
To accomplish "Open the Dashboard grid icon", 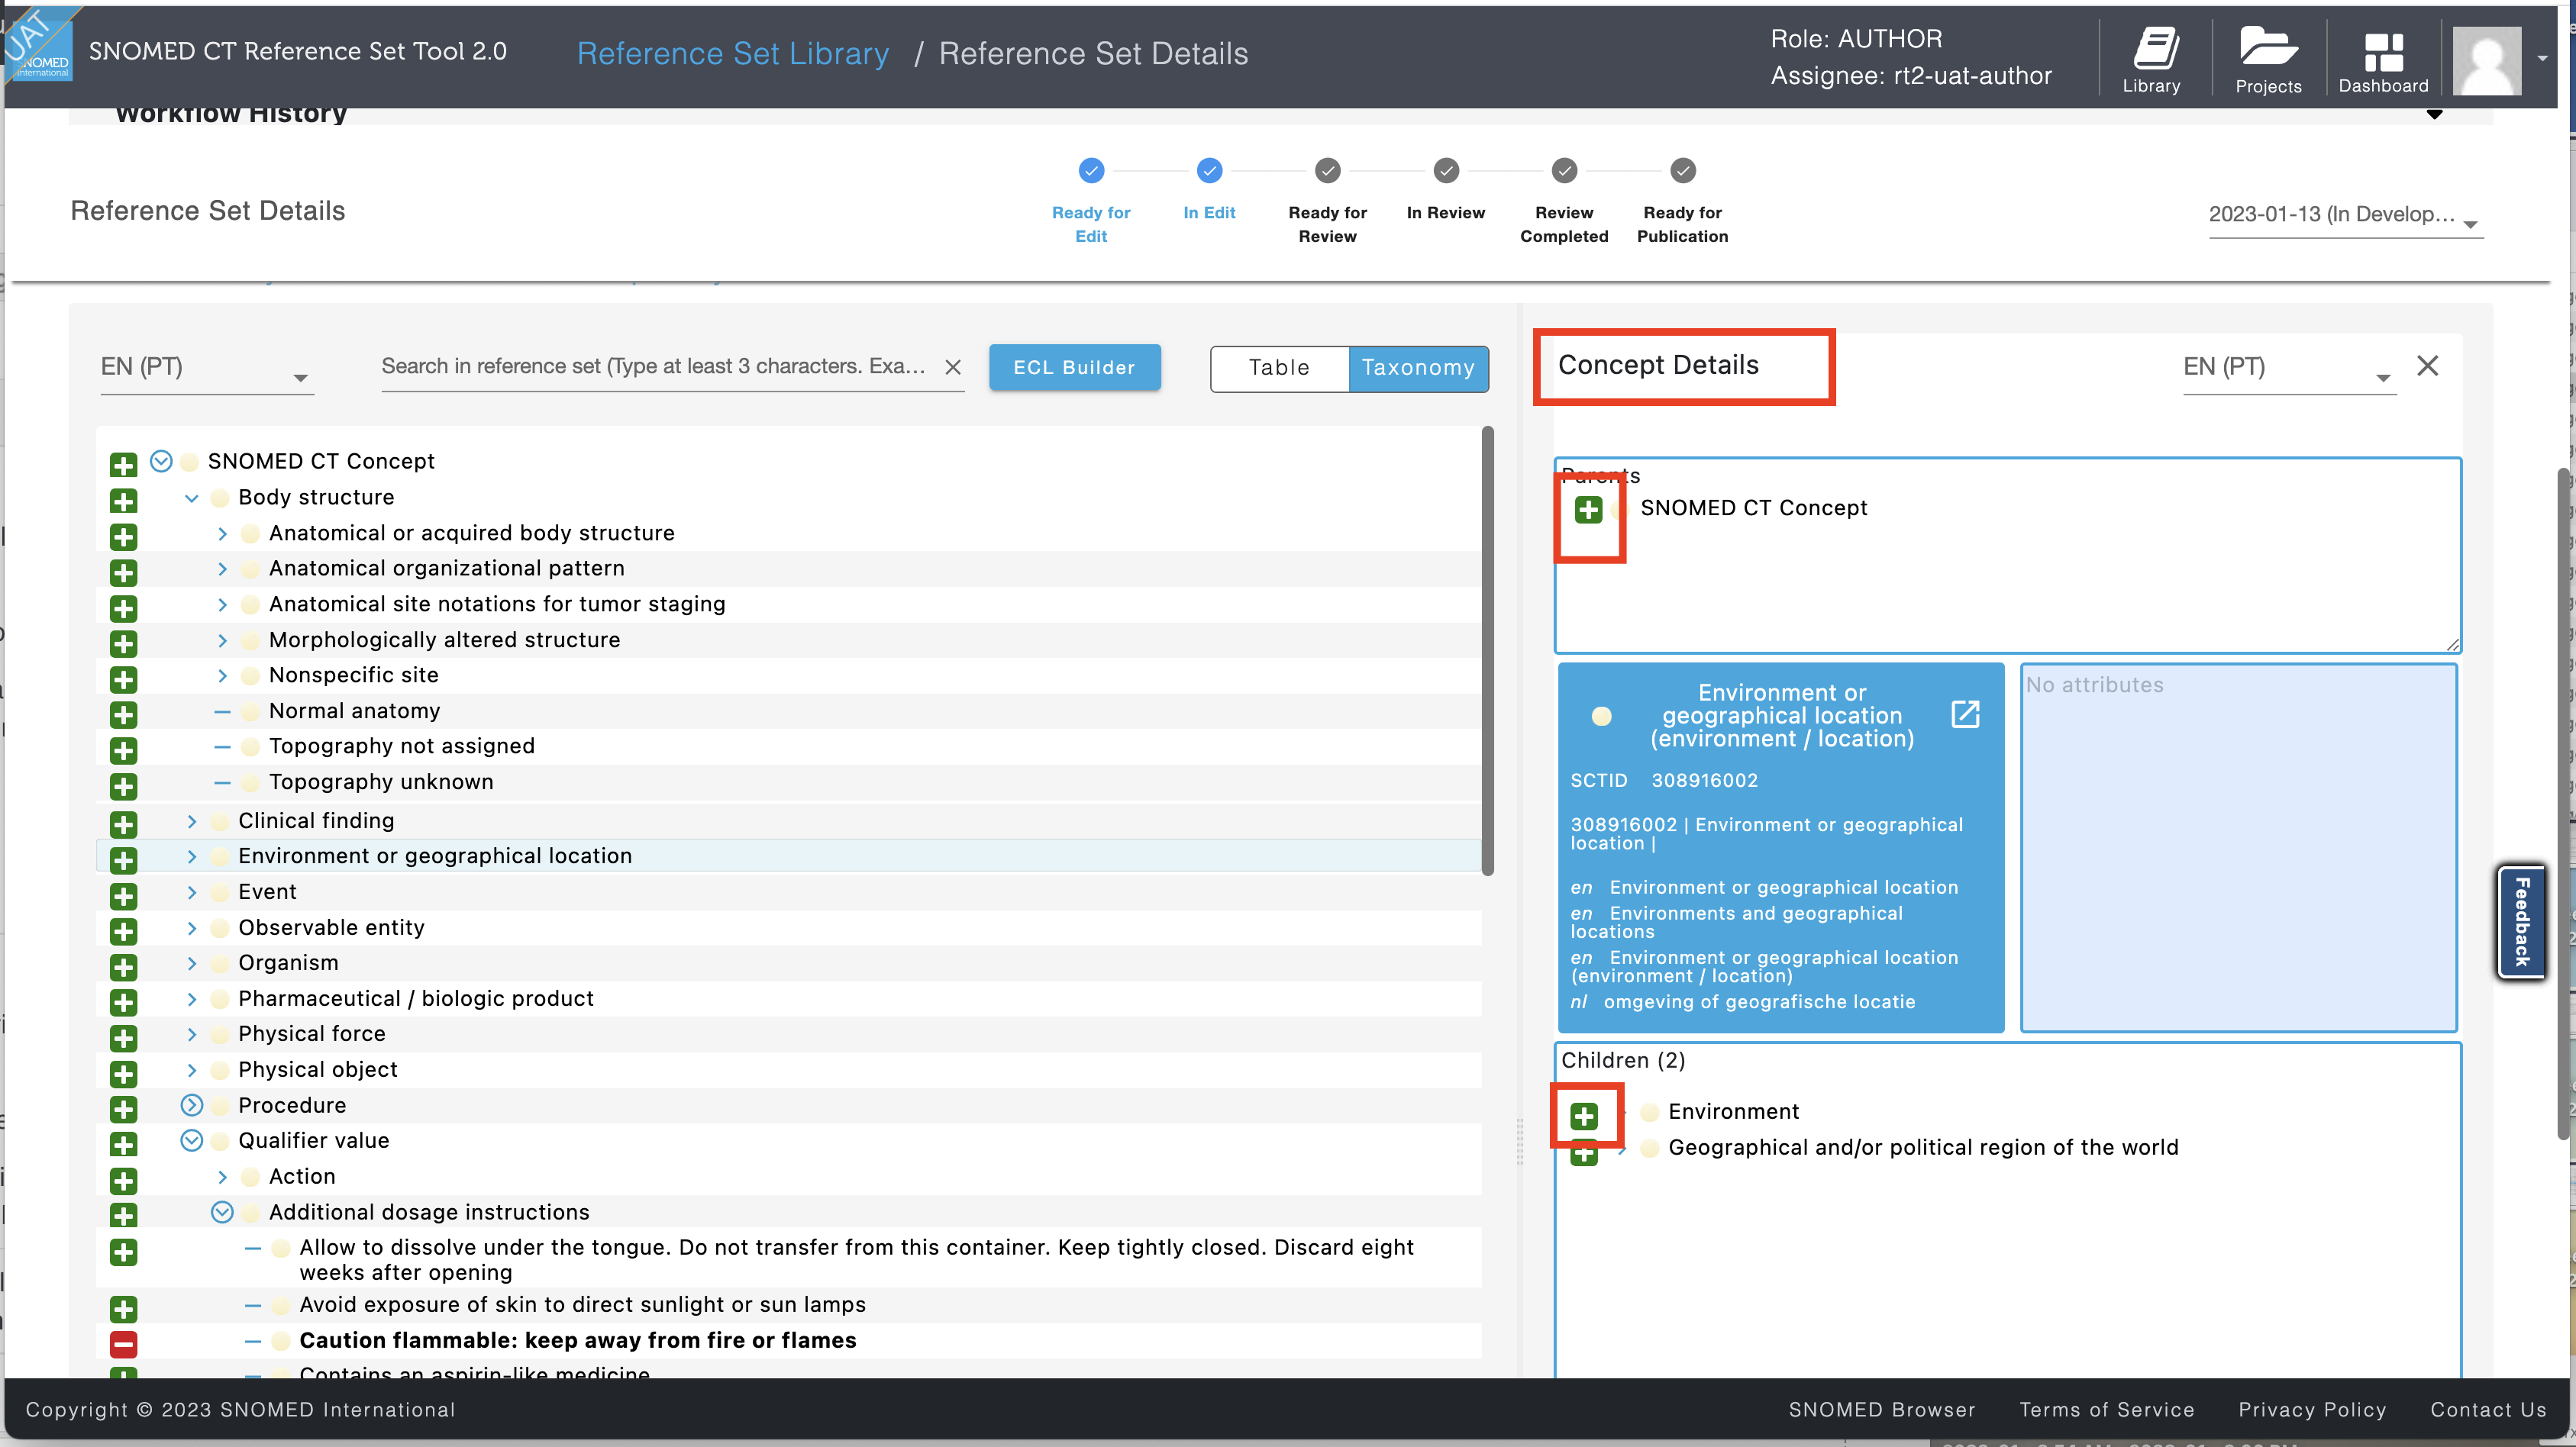I will click(x=2383, y=60).
